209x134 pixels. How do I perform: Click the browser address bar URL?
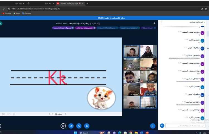click(x=36, y=9)
